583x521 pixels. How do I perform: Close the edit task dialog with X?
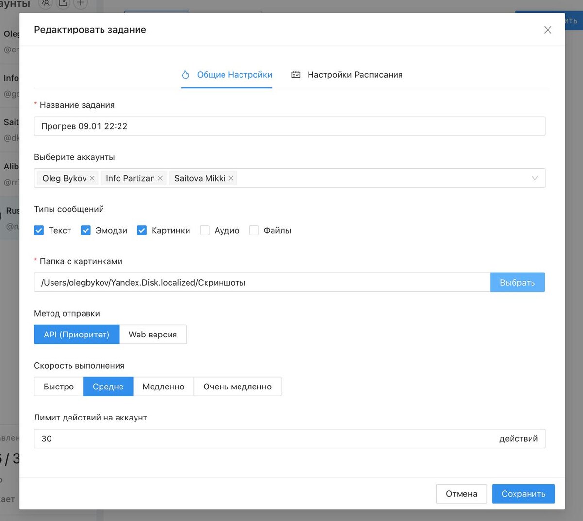point(548,30)
